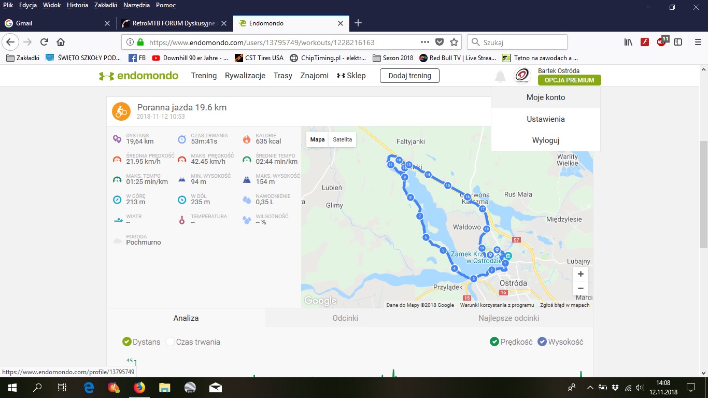Viewport: 708px width, 398px height.
Task: Switch to the Odcinki tab
Action: pyautogui.click(x=345, y=318)
